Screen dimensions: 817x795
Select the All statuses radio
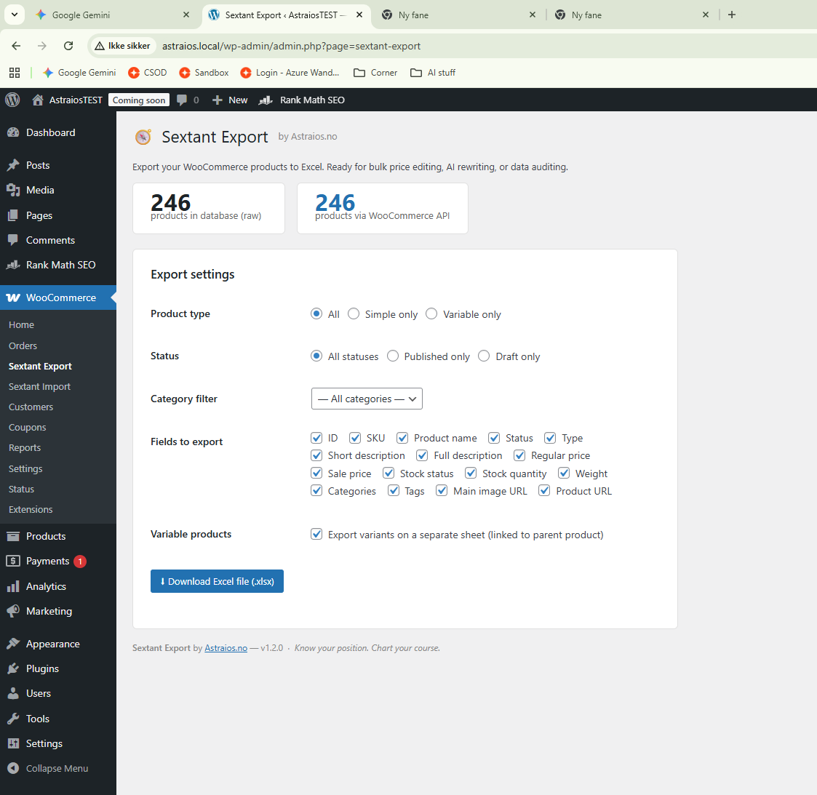pyautogui.click(x=316, y=356)
